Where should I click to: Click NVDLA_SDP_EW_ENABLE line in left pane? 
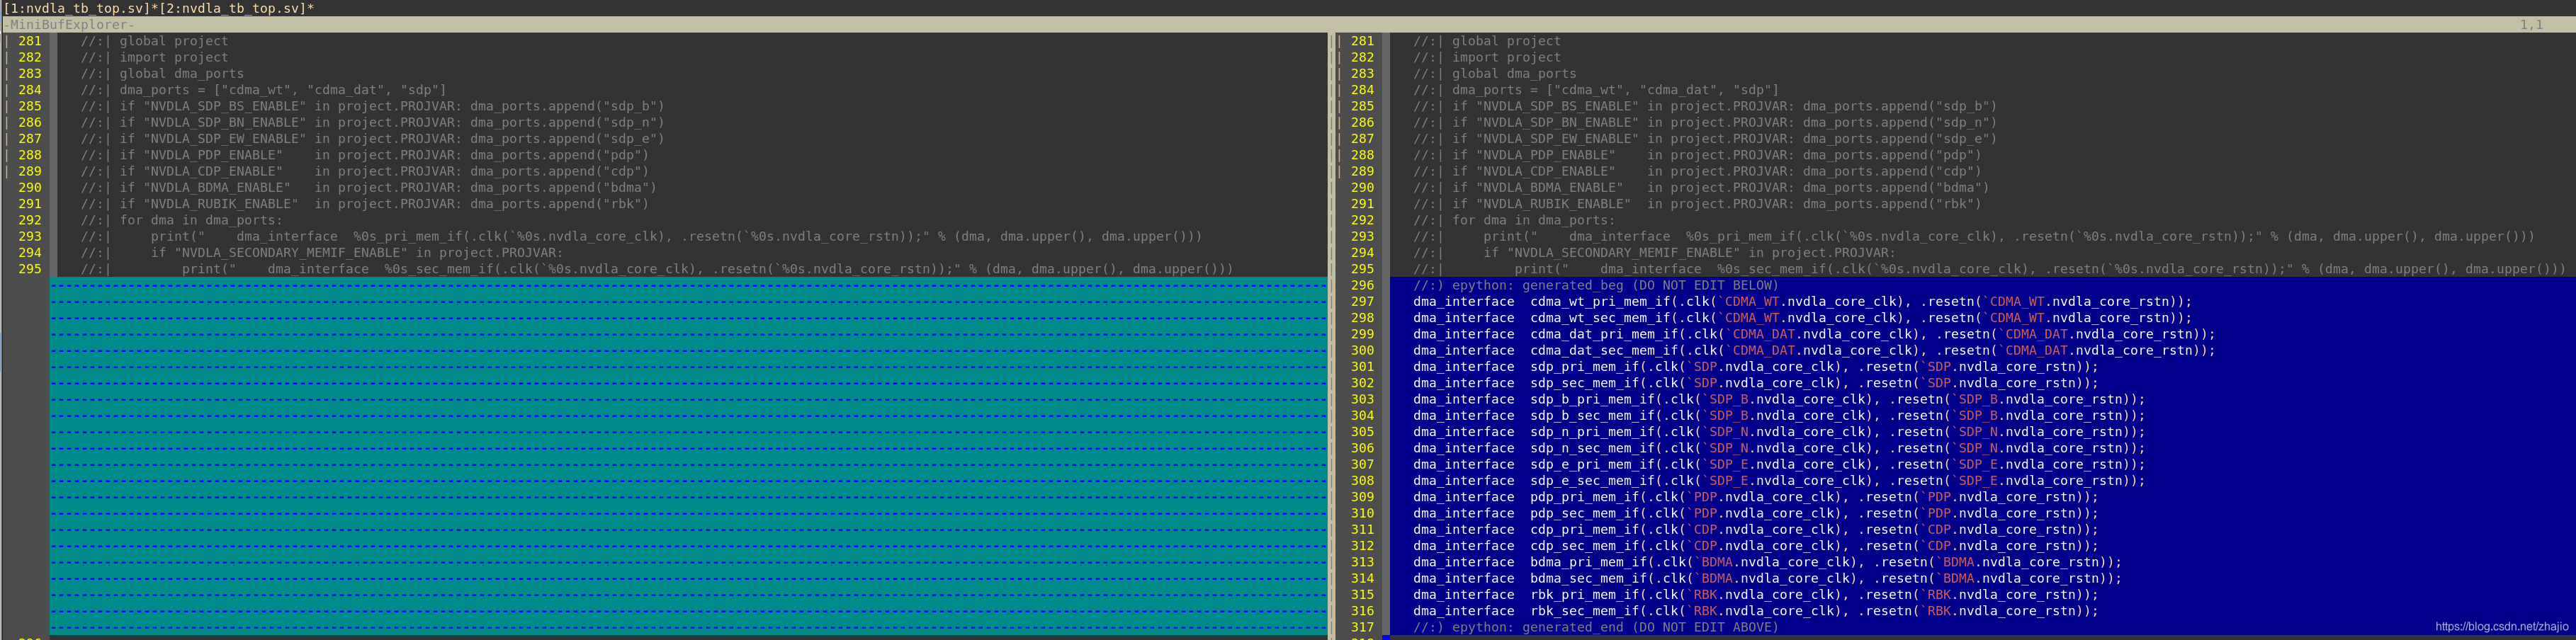click(x=373, y=138)
